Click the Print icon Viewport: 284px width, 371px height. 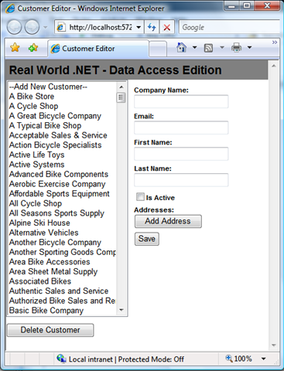(x=236, y=48)
